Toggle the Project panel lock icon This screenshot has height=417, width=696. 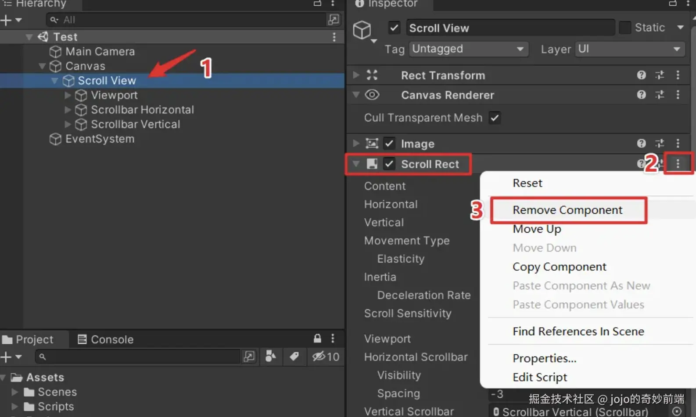click(317, 339)
